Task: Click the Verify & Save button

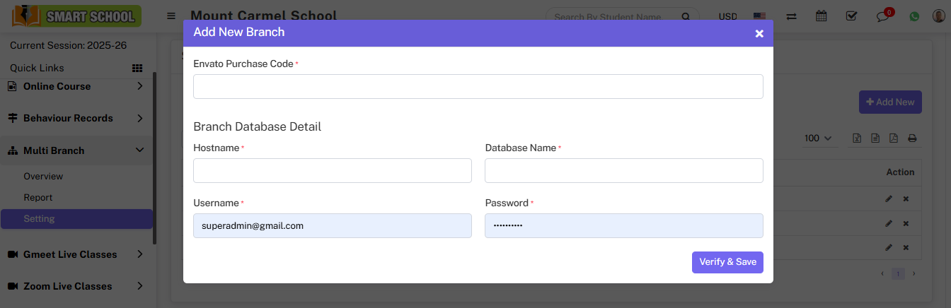Action: tap(727, 261)
